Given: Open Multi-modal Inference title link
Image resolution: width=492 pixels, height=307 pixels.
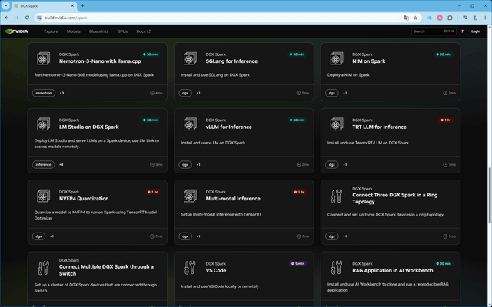Looking at the screenshot, I should click(233, 199).
